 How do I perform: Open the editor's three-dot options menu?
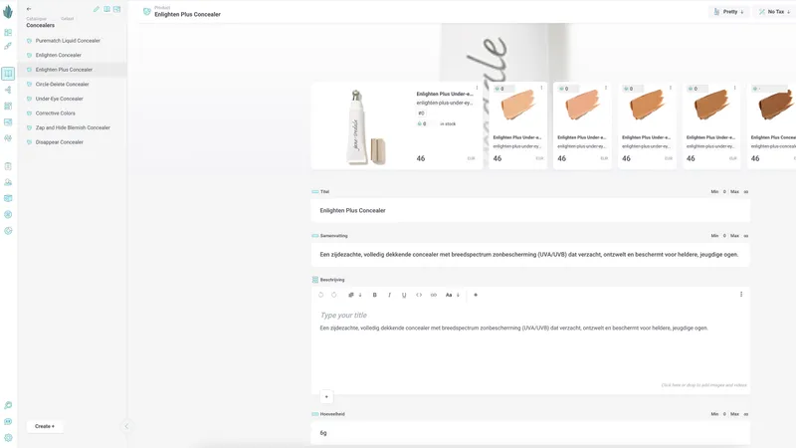[741, 295]
